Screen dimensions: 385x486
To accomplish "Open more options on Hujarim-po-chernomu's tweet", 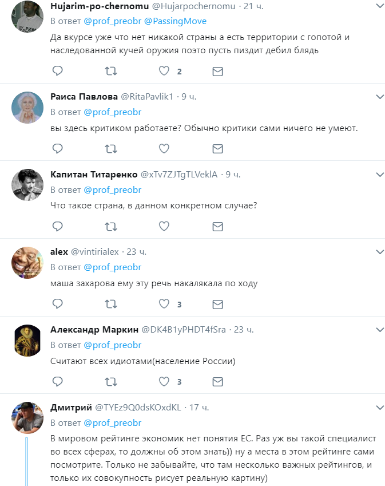I will pos(380,6).
